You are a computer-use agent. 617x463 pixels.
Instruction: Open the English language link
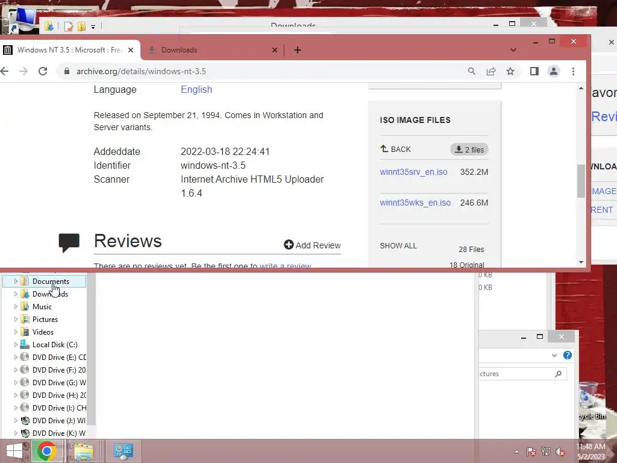click(x=196, y=89)
